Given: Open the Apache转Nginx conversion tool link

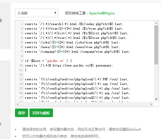Looking at the screenshot, I should [x=102, y=13].
